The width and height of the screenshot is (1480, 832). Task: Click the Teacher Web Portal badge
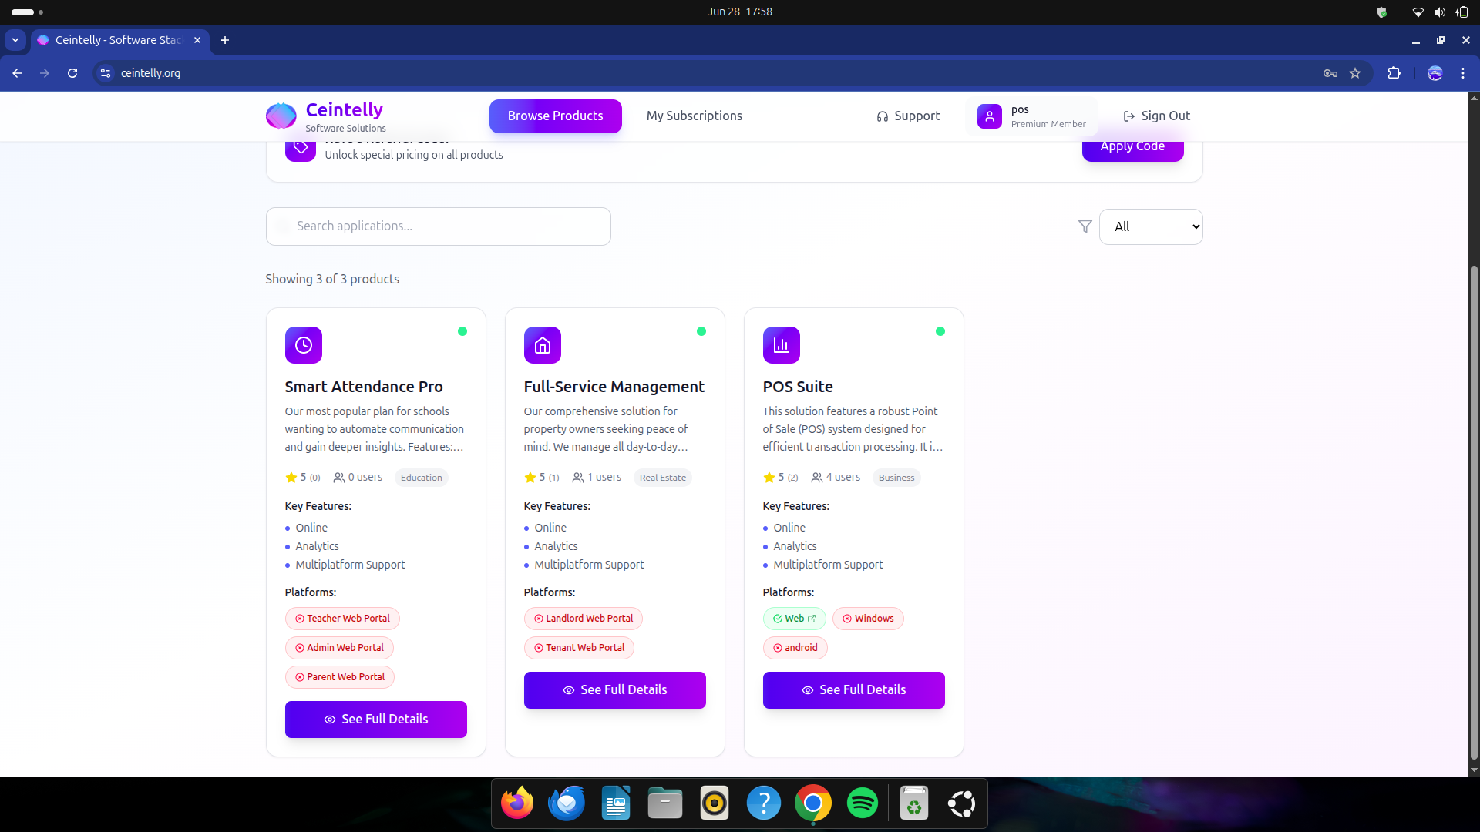click(x=342, y=619)
